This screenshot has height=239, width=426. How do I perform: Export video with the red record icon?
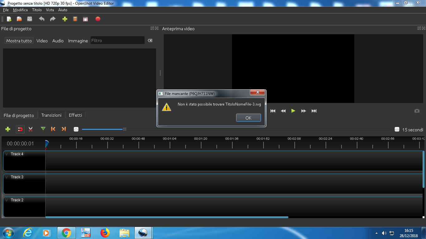(x=98, y=19)
